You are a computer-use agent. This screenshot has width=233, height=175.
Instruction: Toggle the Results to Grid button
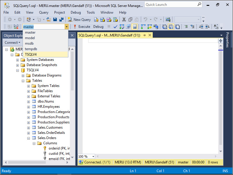point(171,27)
